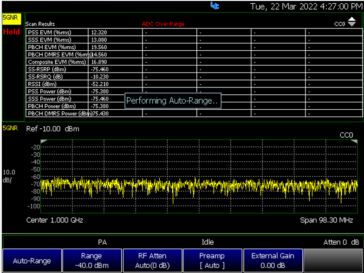Click the 5GNR label beside the spectrum
This screenshot has width=364, height=273.
click(x=10, y=128)
